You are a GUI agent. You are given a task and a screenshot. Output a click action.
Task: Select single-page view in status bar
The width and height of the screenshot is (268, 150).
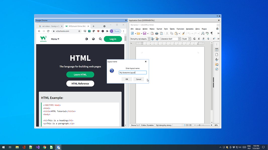pos(184,125)
